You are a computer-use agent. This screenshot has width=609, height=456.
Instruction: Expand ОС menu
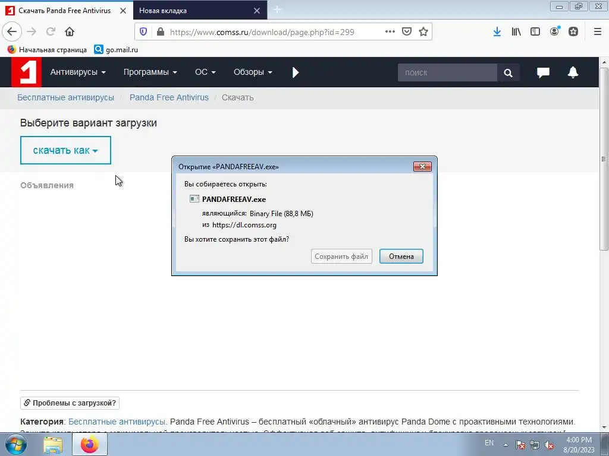coord(205,72)
